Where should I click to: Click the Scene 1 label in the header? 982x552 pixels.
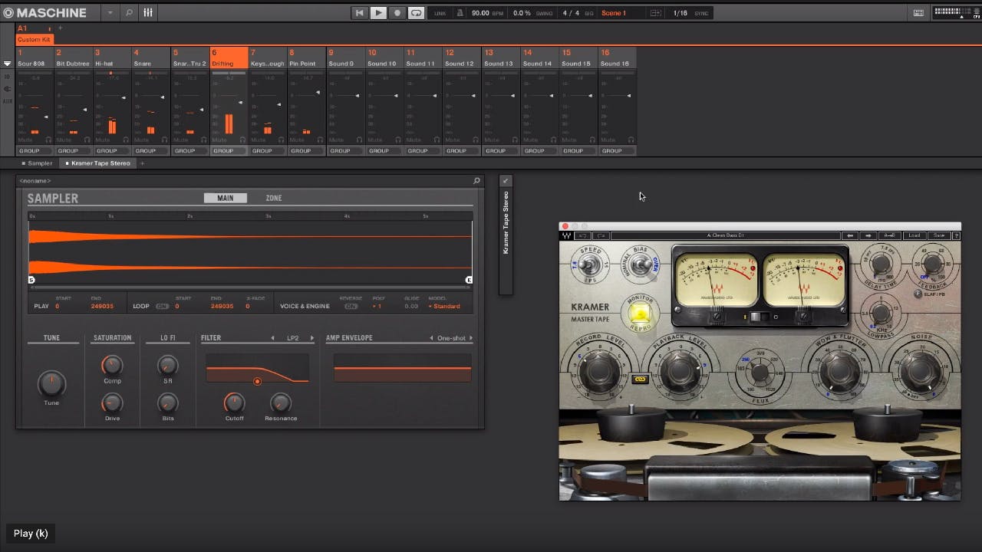(x=614, y=13)
